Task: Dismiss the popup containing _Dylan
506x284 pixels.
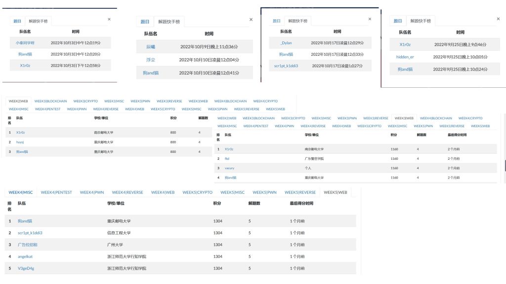Action: coord(370,19)
